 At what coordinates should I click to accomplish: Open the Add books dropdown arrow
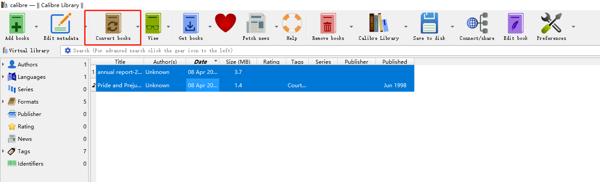coord(36,27)
